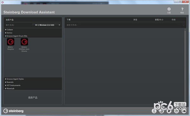190x116 pixels.
Task: Close the Download Assistant window
Action: click(186, 2)
